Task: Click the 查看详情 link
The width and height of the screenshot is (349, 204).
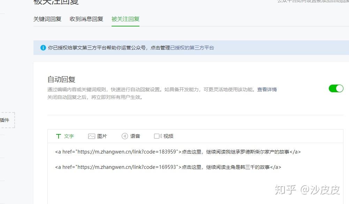Action: click(267, 89)
